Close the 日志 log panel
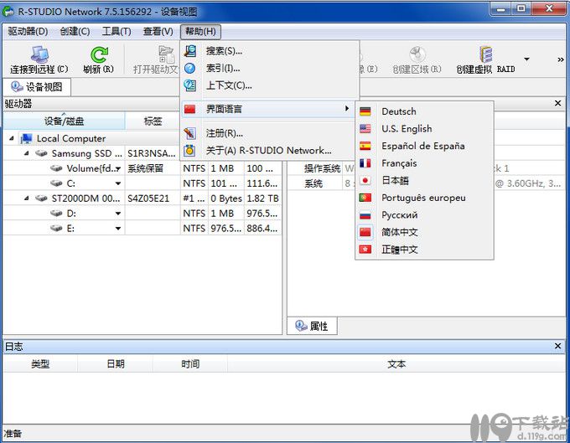570x443 pixels. 558,346
